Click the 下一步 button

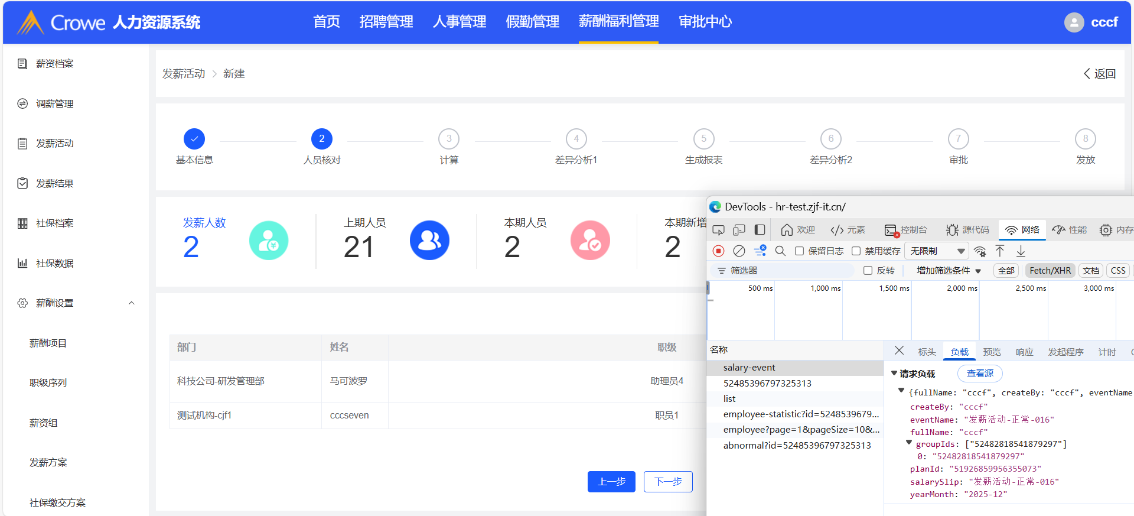click(668, 482)
